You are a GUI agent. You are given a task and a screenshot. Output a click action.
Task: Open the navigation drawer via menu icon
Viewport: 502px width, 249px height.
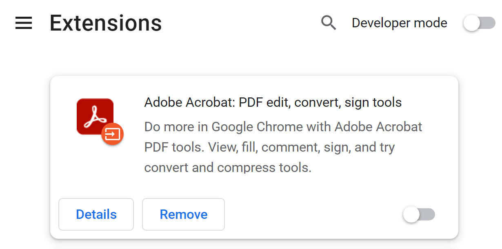tap(23, 23)
